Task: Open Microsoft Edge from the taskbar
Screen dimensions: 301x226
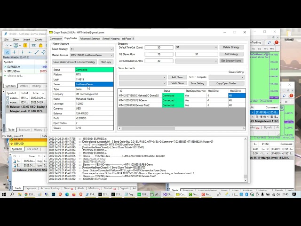Action: click(x=67, y=194)
